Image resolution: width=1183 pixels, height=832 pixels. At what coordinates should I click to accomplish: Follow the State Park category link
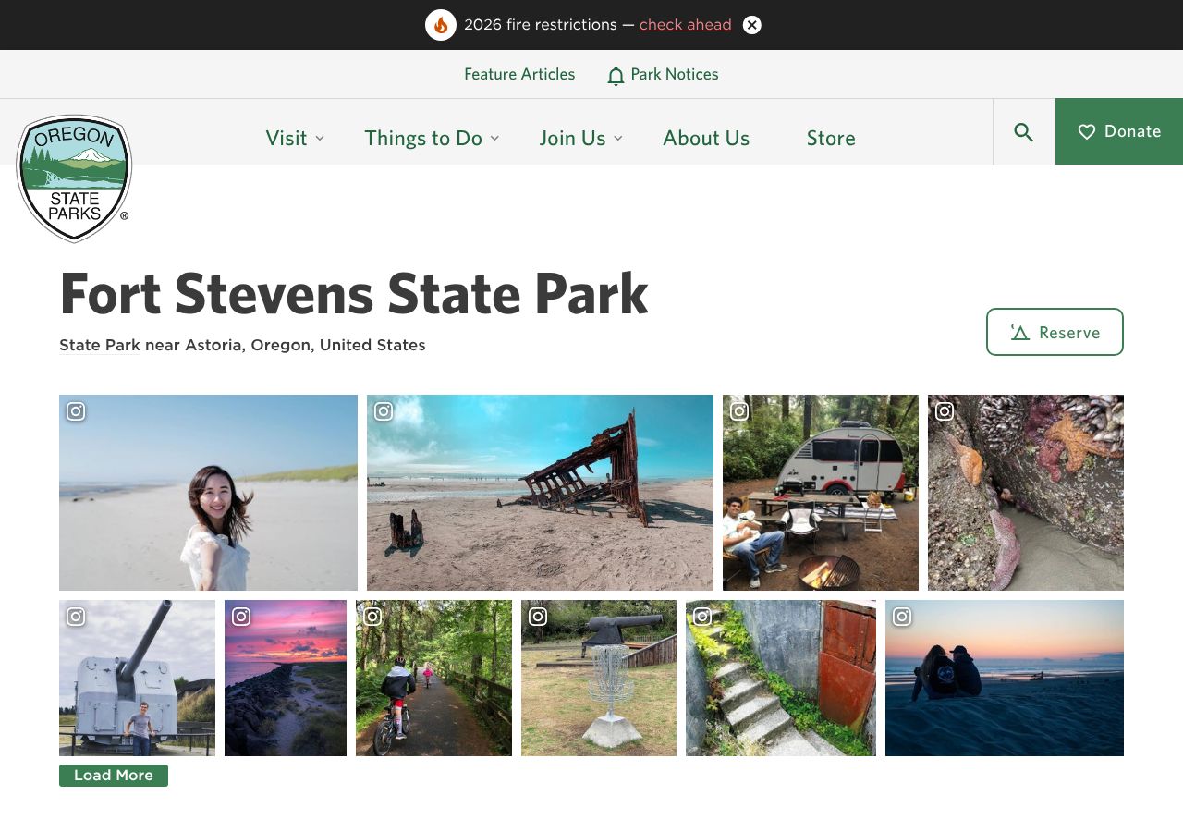[100, 345]
